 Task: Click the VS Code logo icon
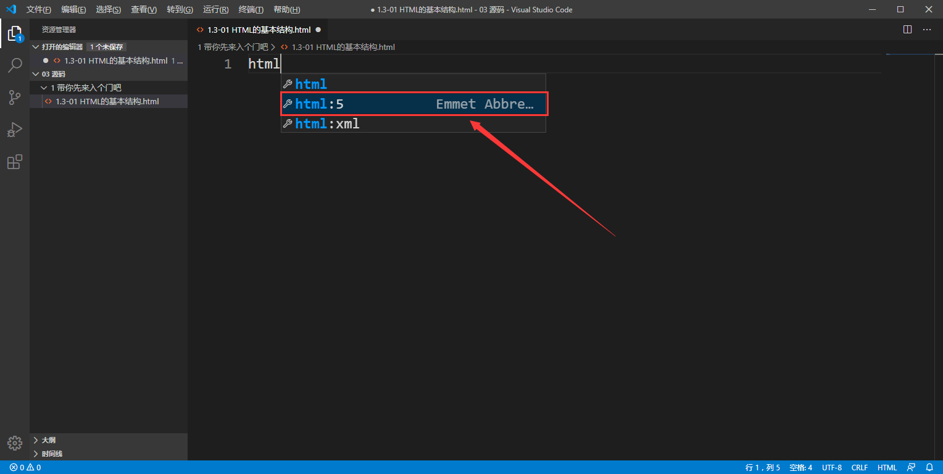11,9
